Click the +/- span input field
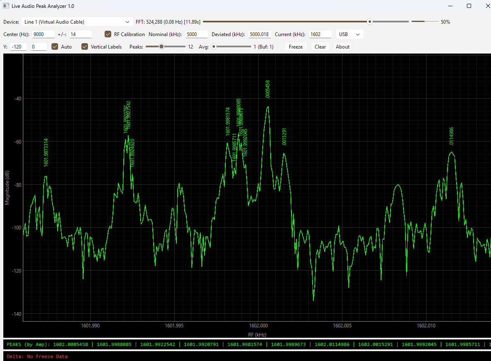Screen dimensions: 491x361 coord(81,34)
